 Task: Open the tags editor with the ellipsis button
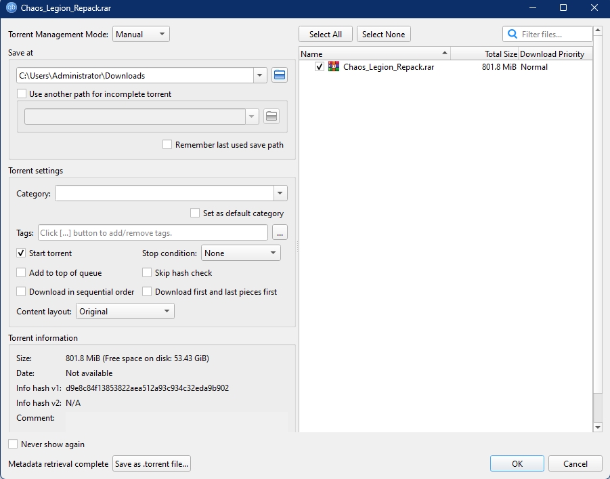pos(280,233)
